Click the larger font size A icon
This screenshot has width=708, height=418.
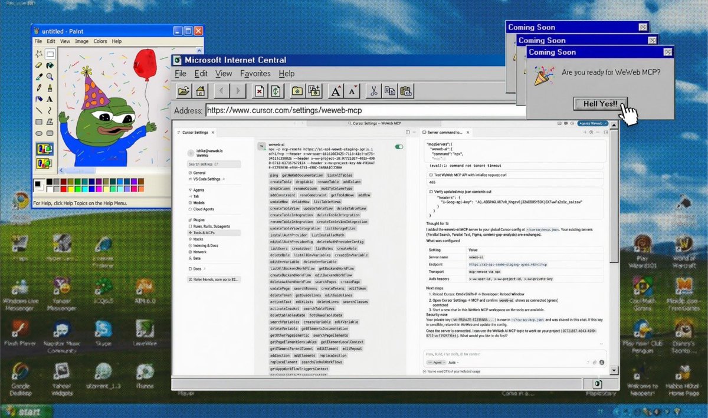coord(336,91)
